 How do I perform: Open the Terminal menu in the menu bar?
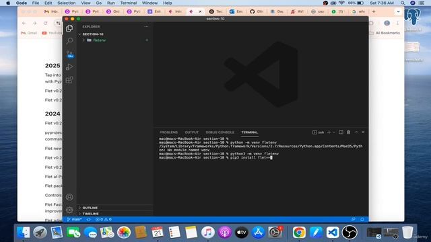coord(129,3)
